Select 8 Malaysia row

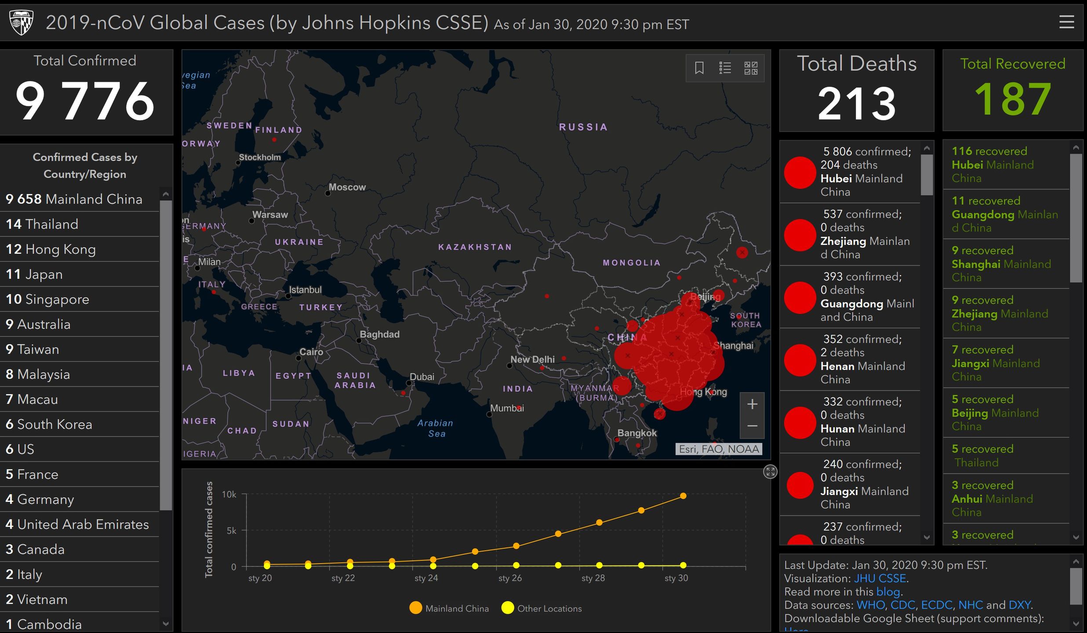(80, 375)
